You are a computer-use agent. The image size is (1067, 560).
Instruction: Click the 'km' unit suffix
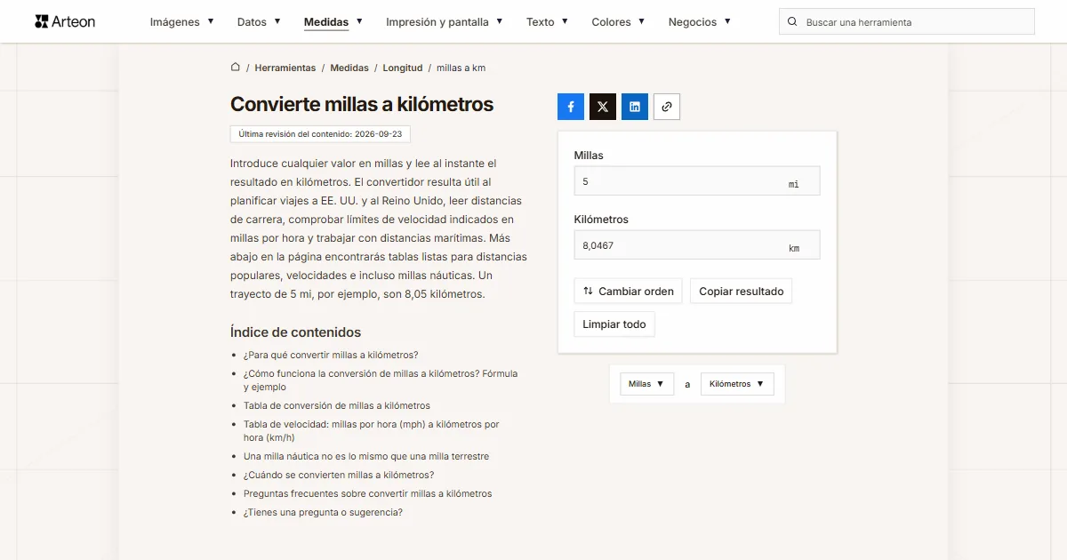[794, 249]
